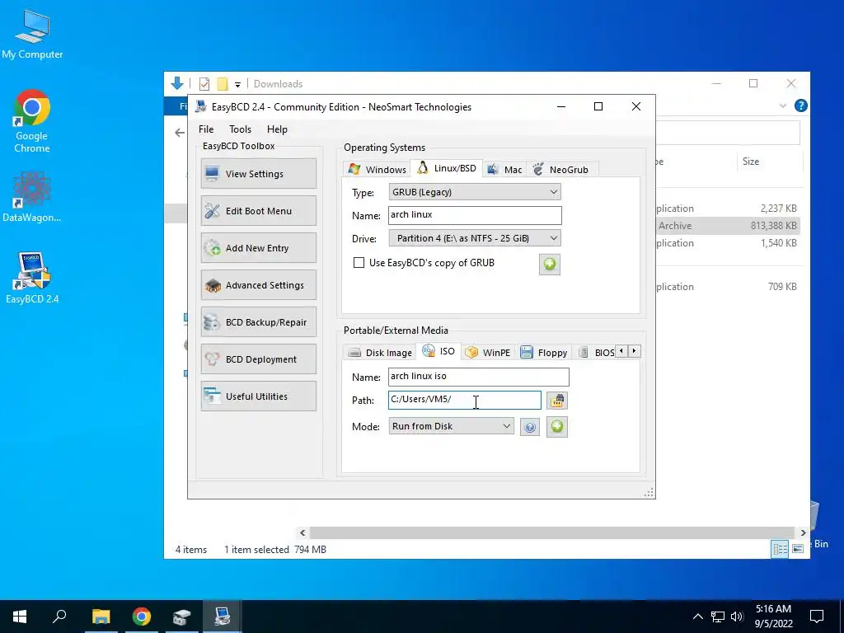This screenshot has height=633, width=844.
Task: Click the 'arch linux' Name field
Action: [x=475, y=215]
